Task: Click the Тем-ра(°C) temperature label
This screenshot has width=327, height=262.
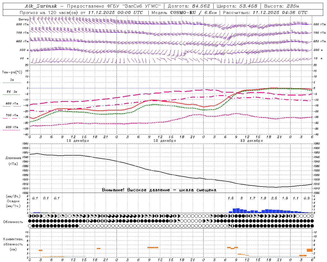Action: [12, 72]
